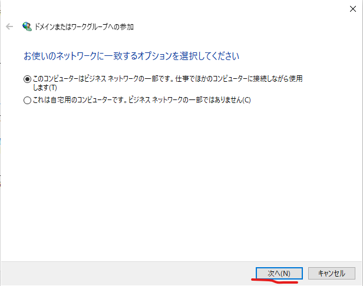Click the gray button bar left of 次へ
Viewport: 363px width, 286px height.
118,273
